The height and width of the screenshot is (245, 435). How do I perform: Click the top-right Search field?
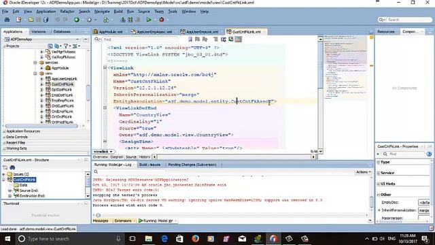pyautogui.click(x=405, y=20)
